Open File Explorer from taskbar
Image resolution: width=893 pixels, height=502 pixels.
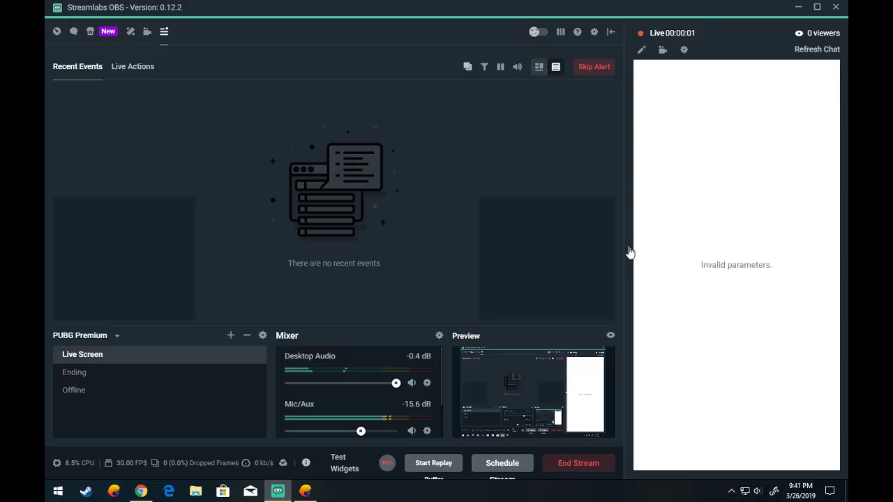[196, 492]
